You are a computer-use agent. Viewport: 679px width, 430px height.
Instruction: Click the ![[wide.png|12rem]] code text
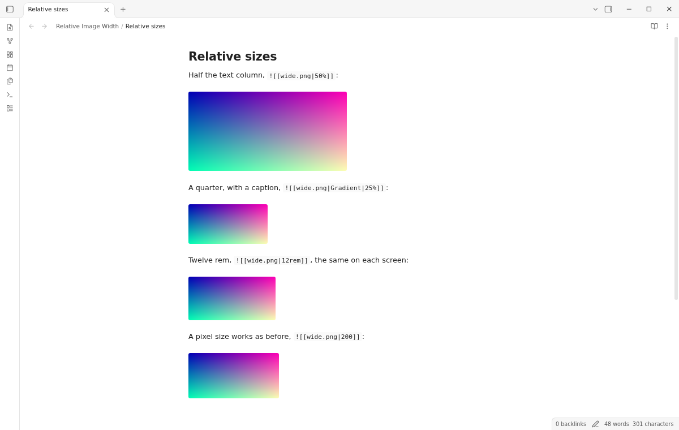coord(272,261)
